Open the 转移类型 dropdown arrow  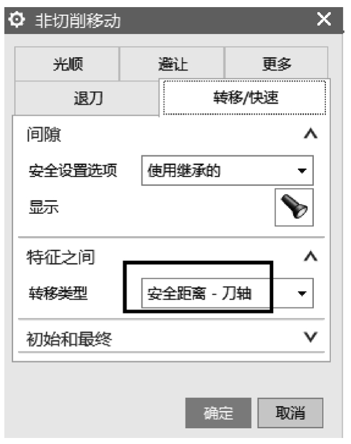point(302,294)
